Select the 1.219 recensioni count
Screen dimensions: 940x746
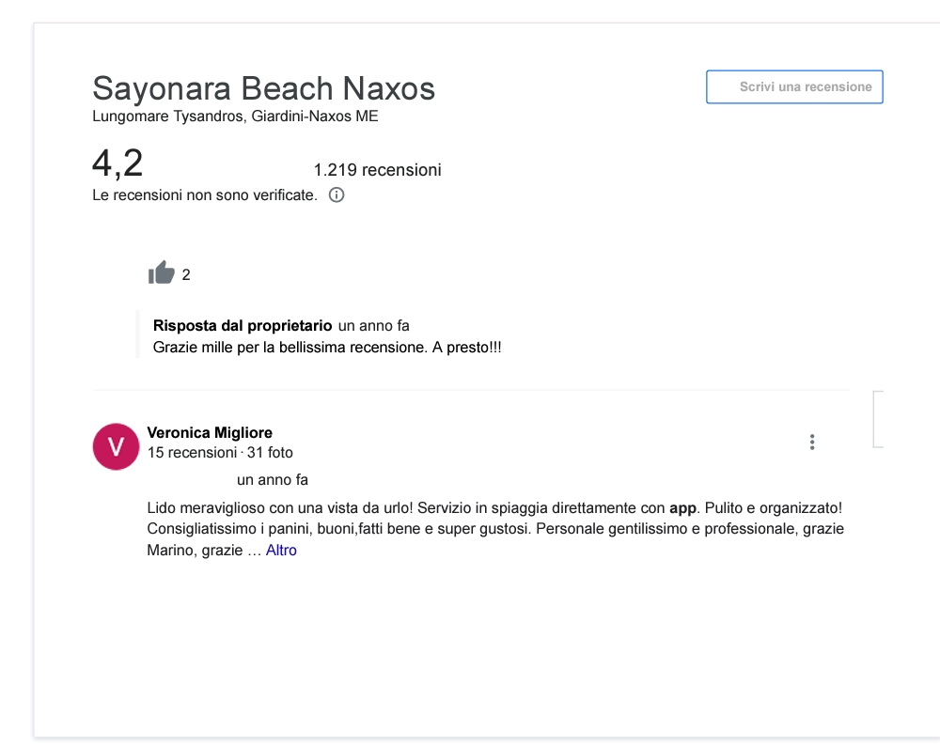(x=377, y=170)
